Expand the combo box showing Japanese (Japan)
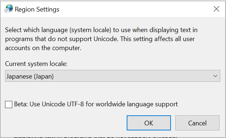This screenshot has height=138, width=226. [113, 76]
